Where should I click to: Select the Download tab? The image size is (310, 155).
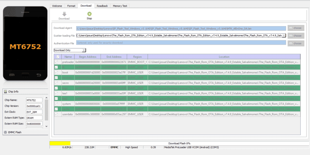coord(86,6)
